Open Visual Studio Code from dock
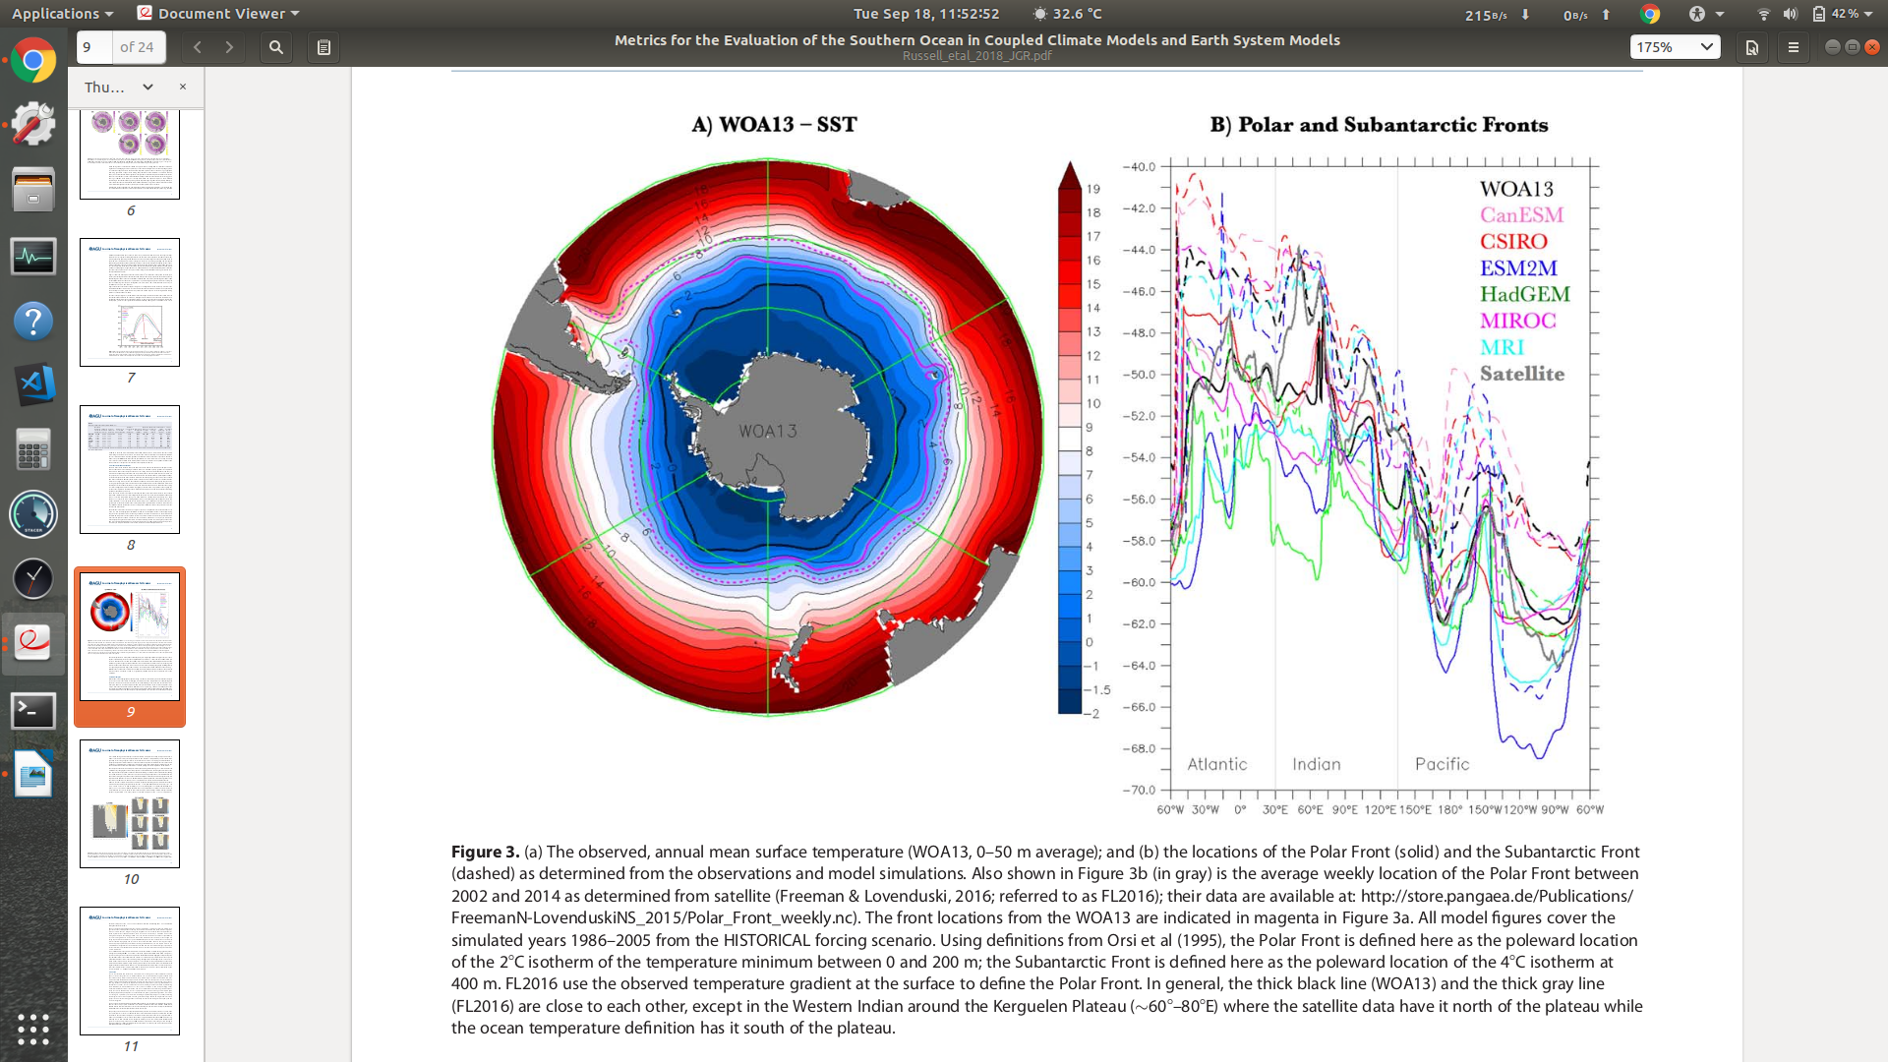1888x1062 pixels. pos(33,384)
